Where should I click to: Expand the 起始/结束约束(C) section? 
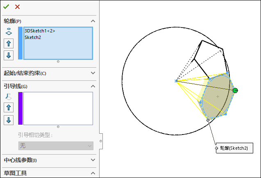coord(93,73)
